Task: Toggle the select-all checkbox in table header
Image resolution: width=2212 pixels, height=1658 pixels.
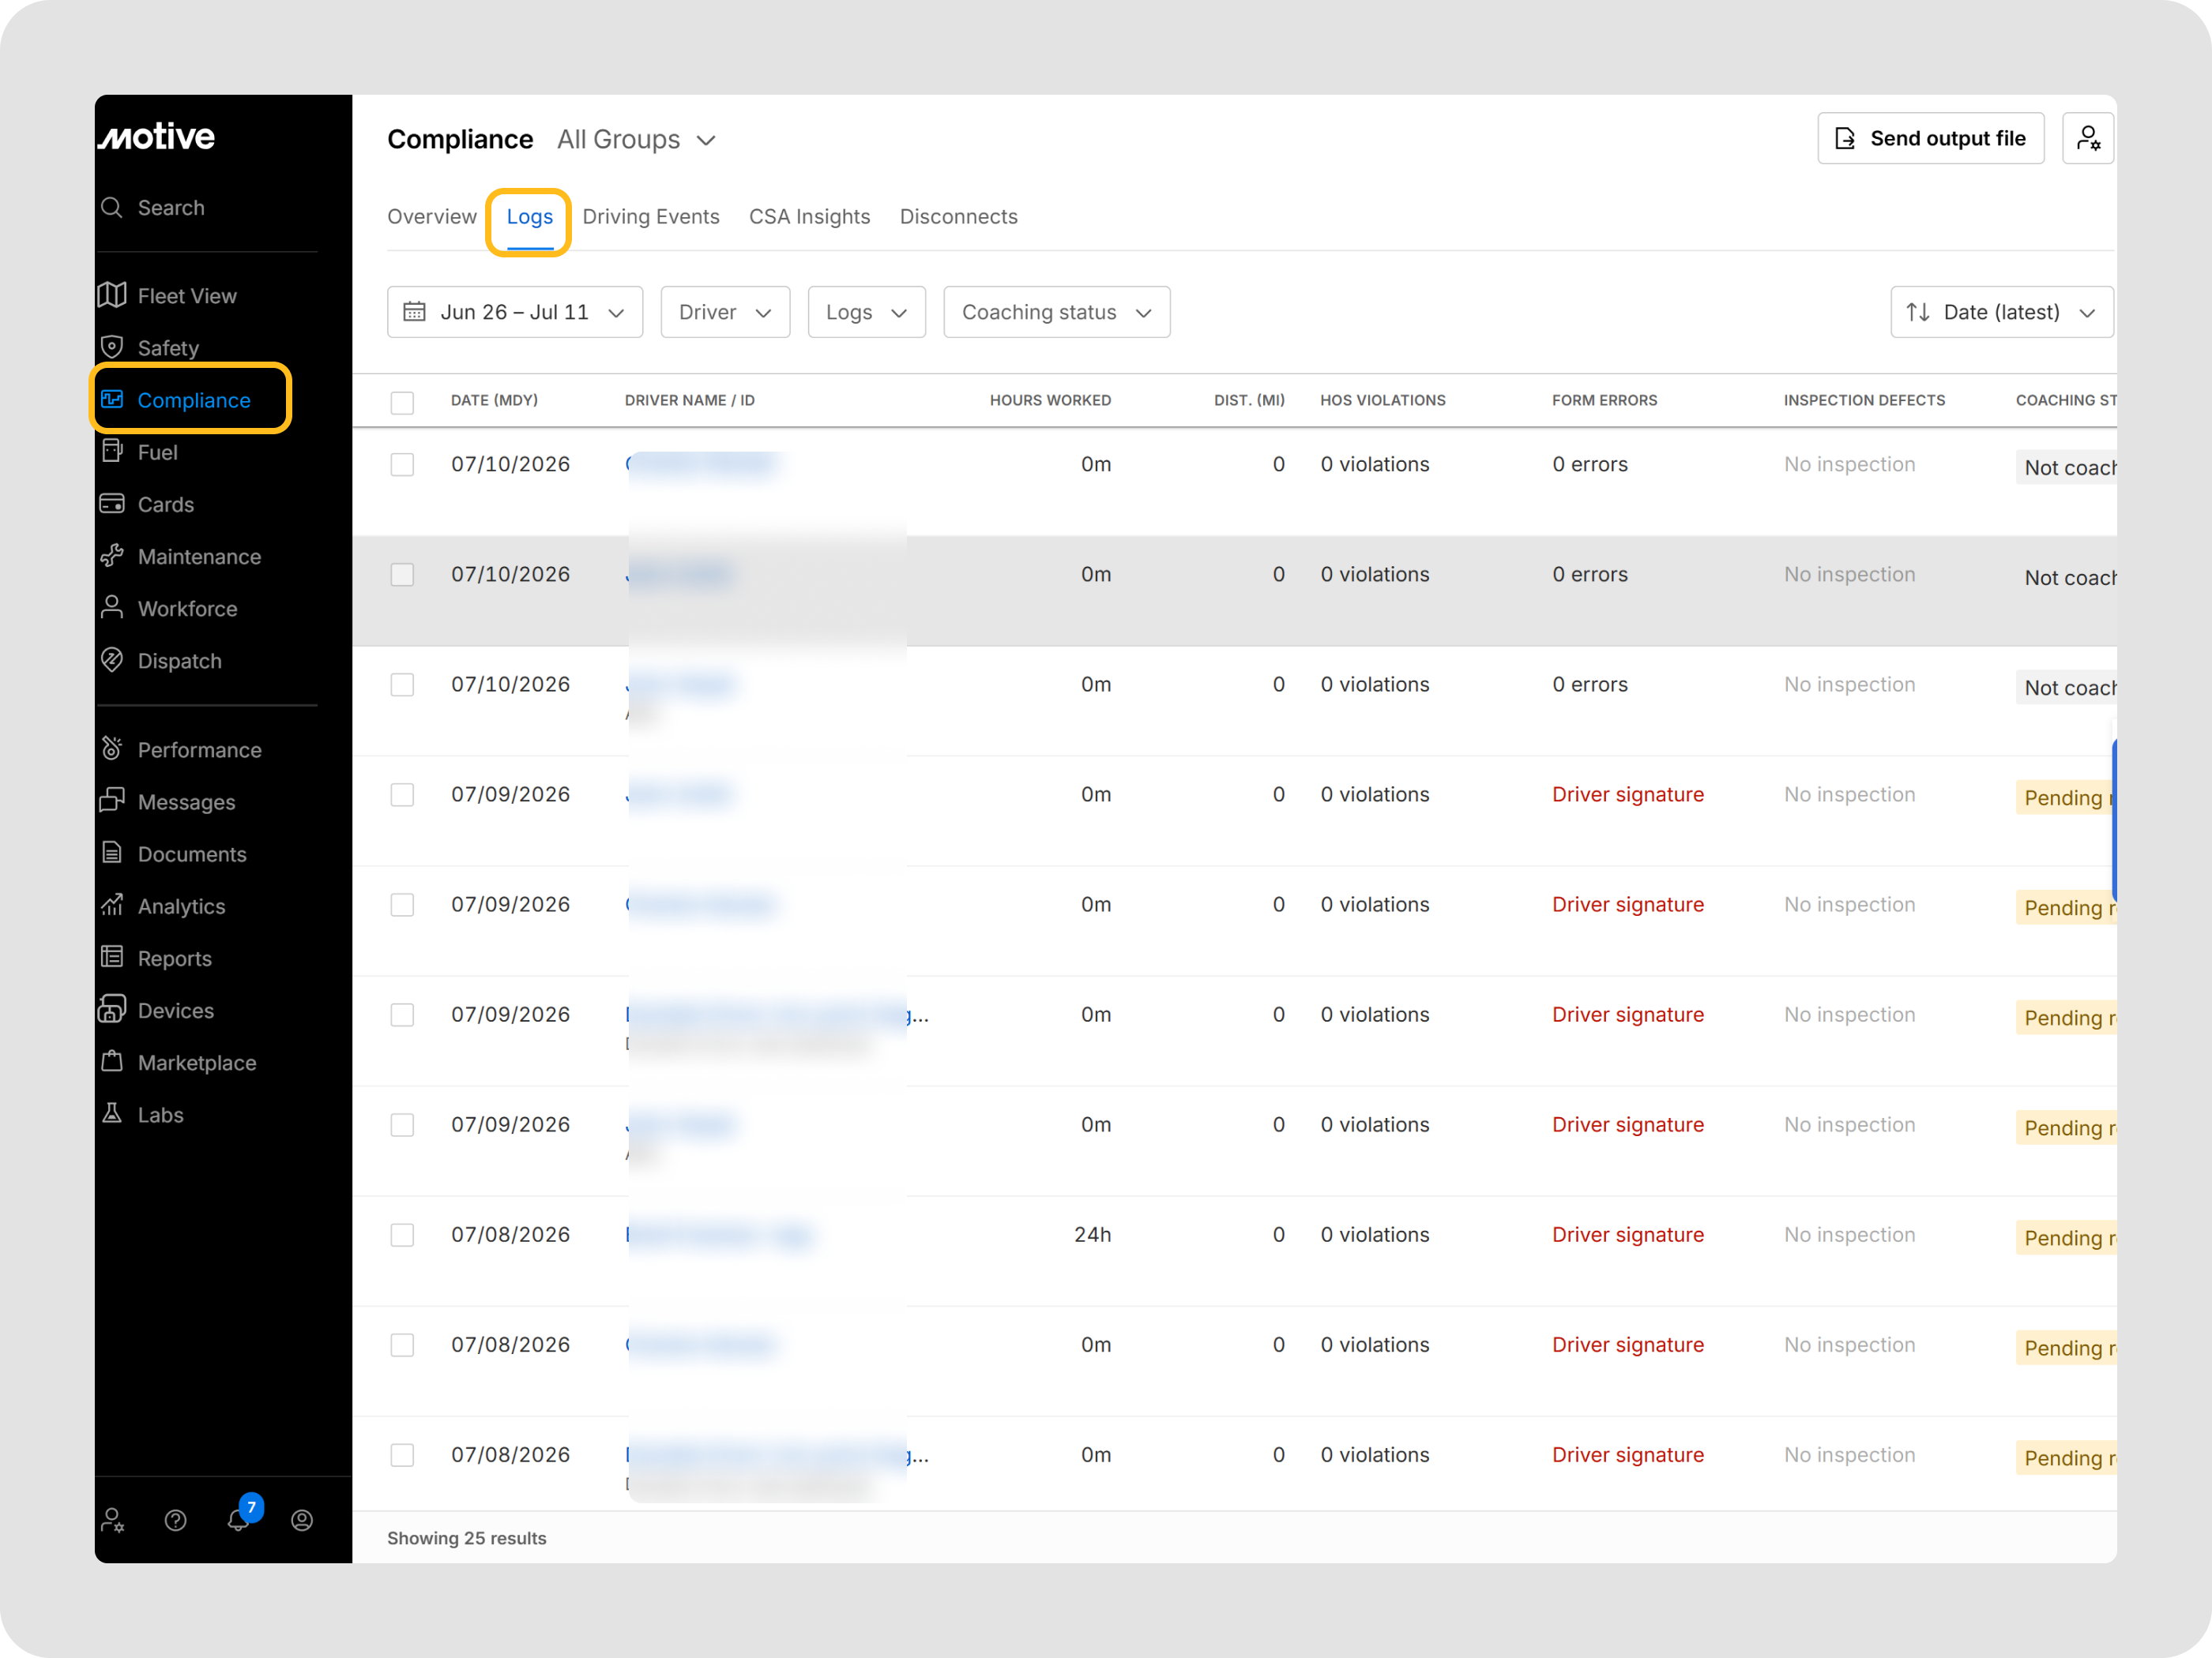Action: [402, 402]
